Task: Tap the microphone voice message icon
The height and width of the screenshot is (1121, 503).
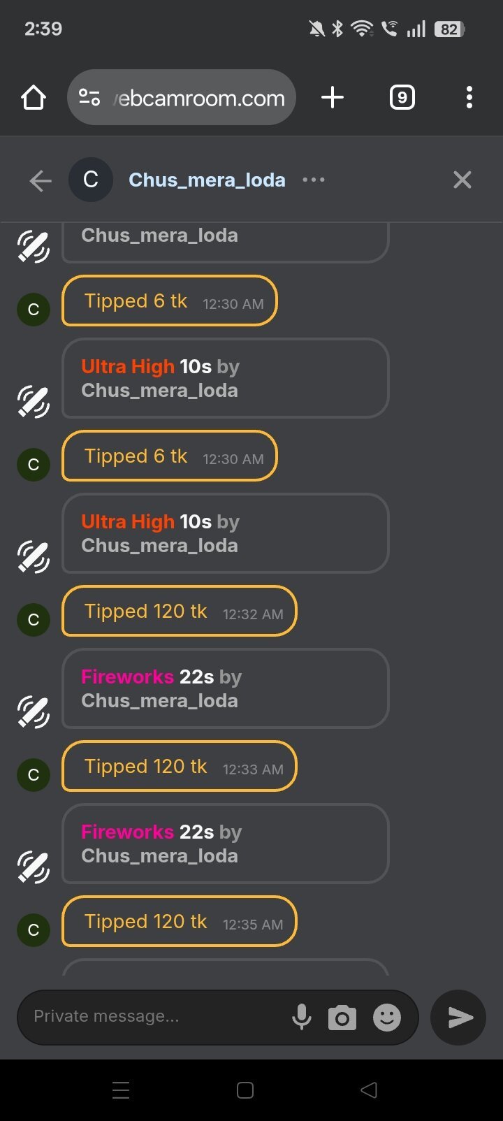Action: [x=302, y=1017]
